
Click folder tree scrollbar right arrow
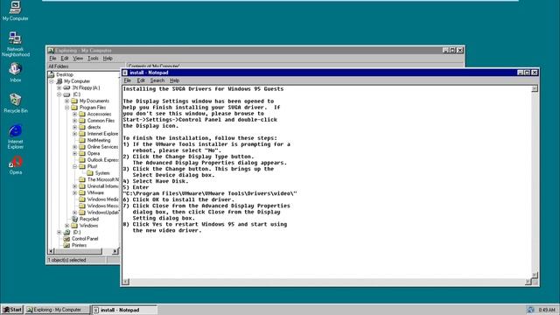pyautogui.click(x=115, y=251)
